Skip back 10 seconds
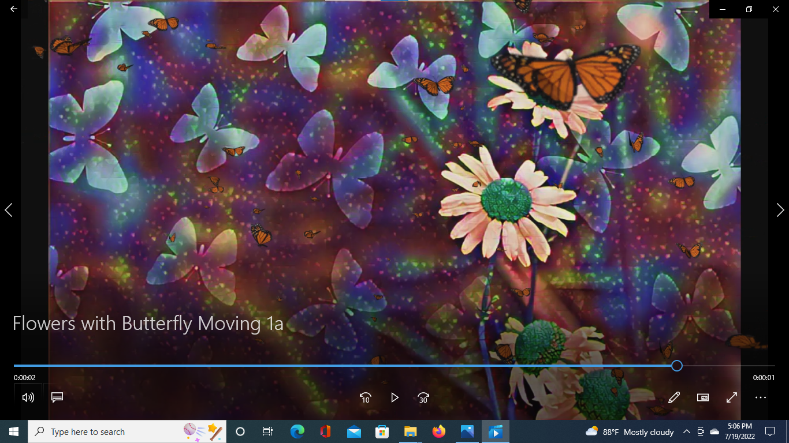The height and width of the screenshot is (443, 789). pyautogui.click(x=365, y=397)
